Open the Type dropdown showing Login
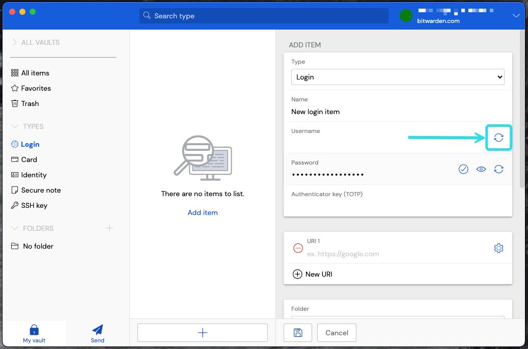 point(398,77)
